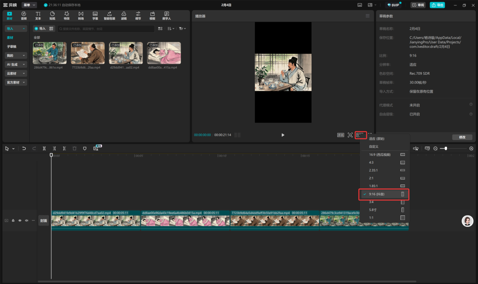This screenshot has height=284, width=478.
Task: Click the media search input field
Action: point(106,29)
